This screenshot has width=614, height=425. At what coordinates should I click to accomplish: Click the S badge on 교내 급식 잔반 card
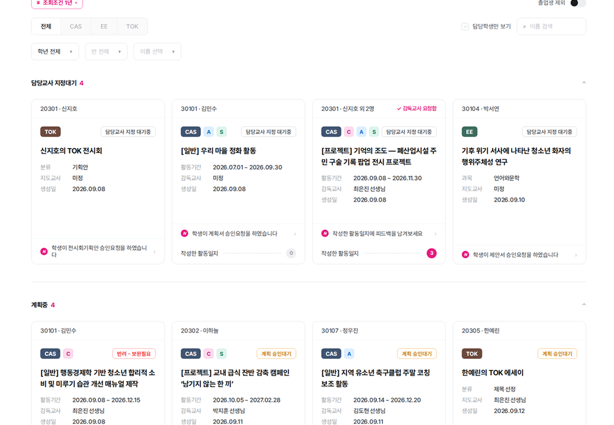click(222, 354)
